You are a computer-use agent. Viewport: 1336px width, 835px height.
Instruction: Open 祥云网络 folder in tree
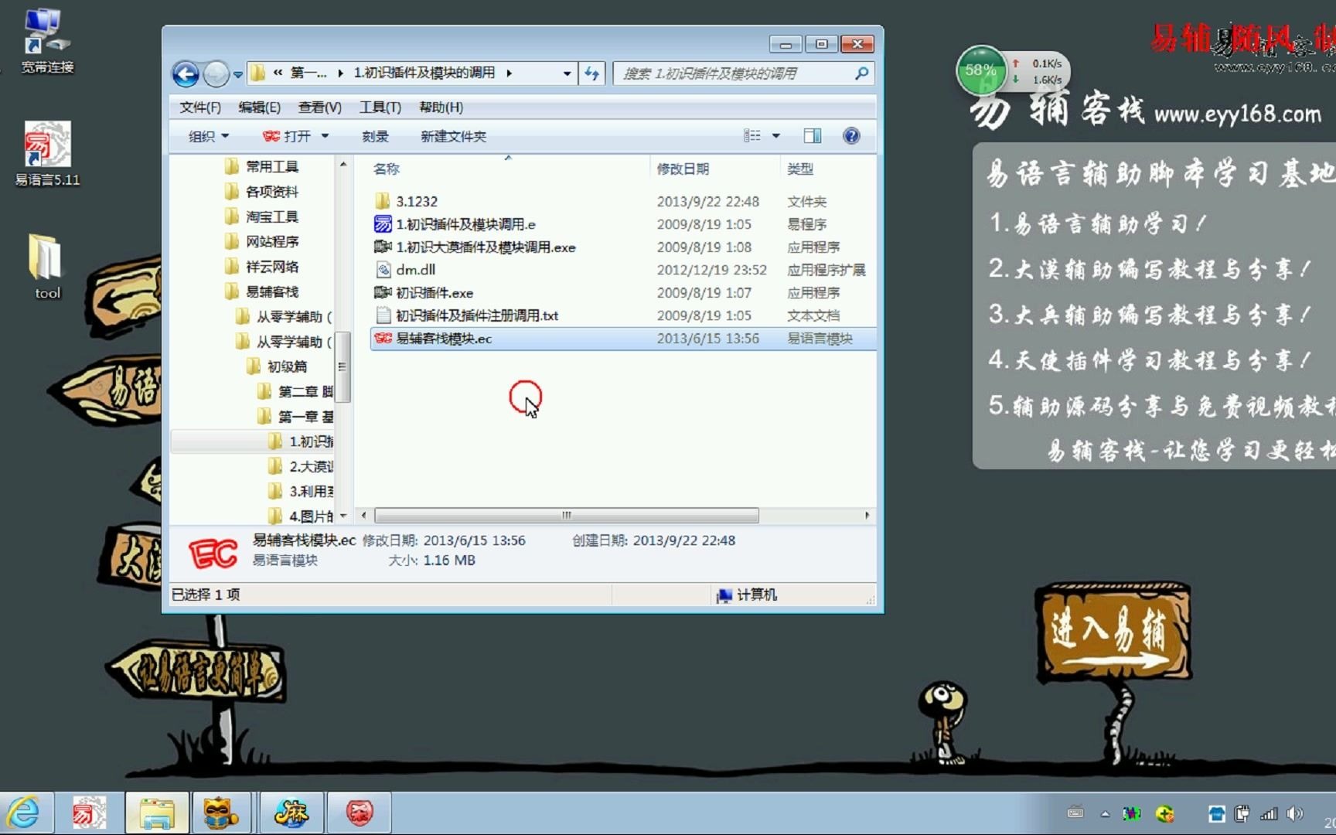(x=271, y=267)
